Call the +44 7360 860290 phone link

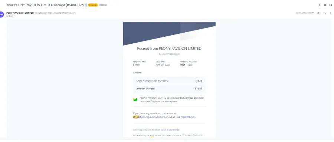(x=185, y=117)
